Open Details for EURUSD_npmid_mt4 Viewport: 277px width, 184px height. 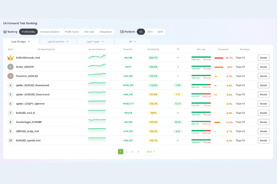(263, 140)
